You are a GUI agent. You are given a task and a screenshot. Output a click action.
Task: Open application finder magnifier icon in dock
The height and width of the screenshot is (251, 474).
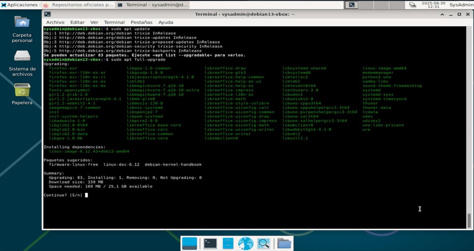pos(264,243)
